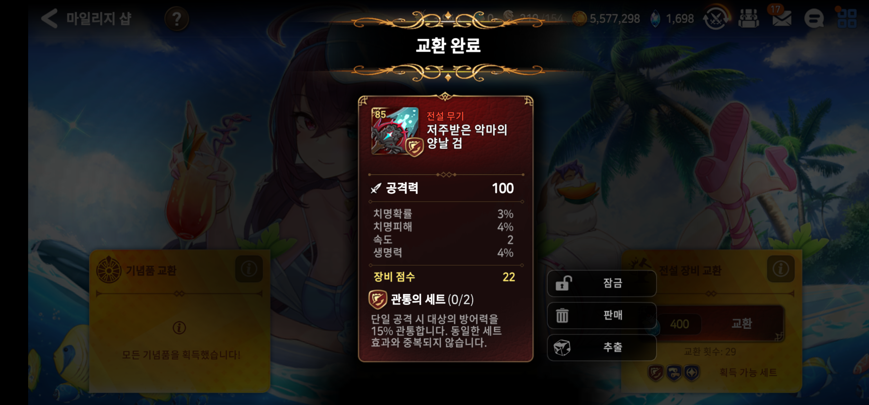Image resolution: width=869 pixels, height=405 pixels.
Task: Open the grid main menu icon
Action: [x=847, y=19]
